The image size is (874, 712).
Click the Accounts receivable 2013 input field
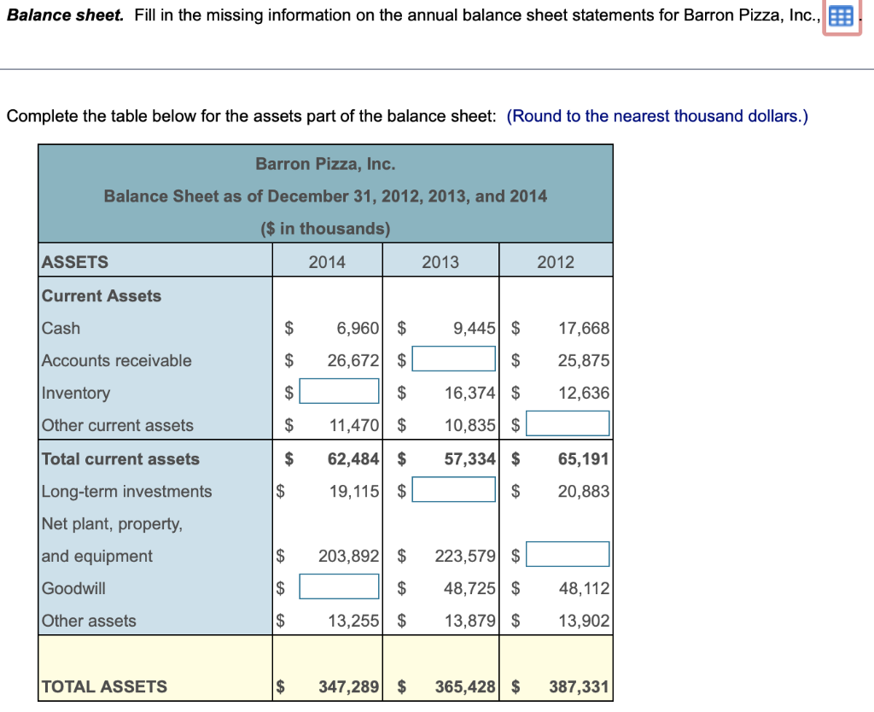[x=454, y=358]
